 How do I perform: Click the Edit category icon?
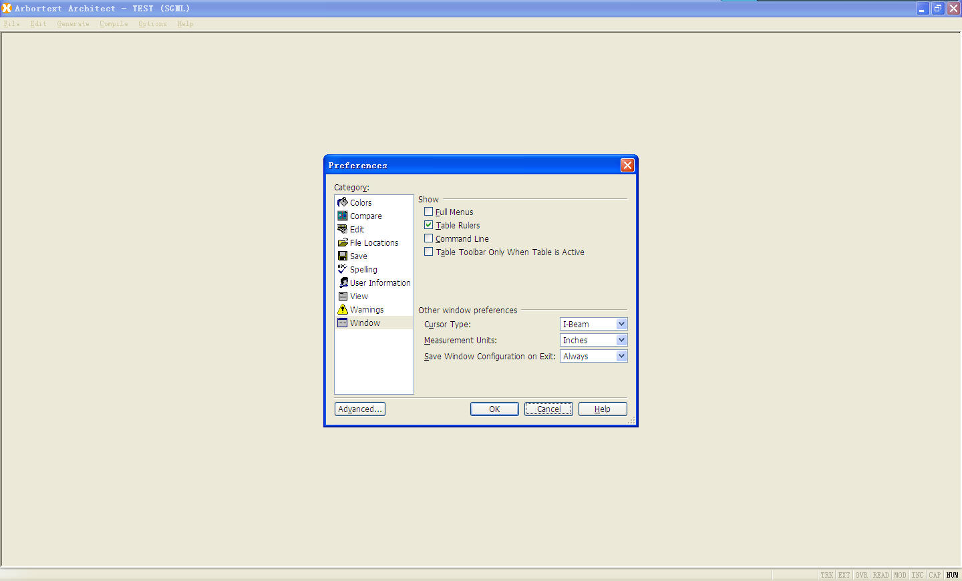click(343, 229)
